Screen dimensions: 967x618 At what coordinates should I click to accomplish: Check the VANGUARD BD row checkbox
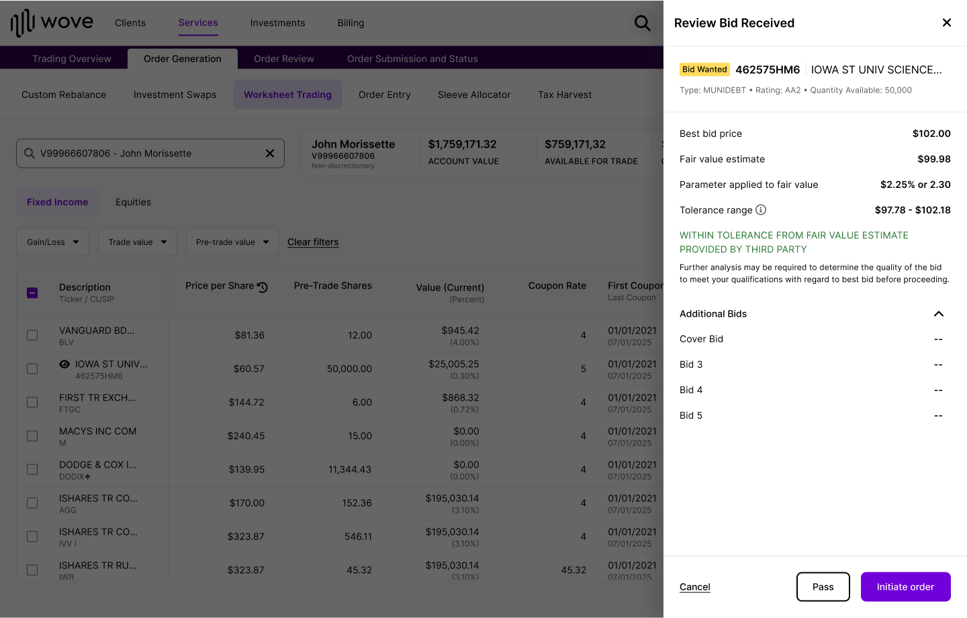coord(32,335)
